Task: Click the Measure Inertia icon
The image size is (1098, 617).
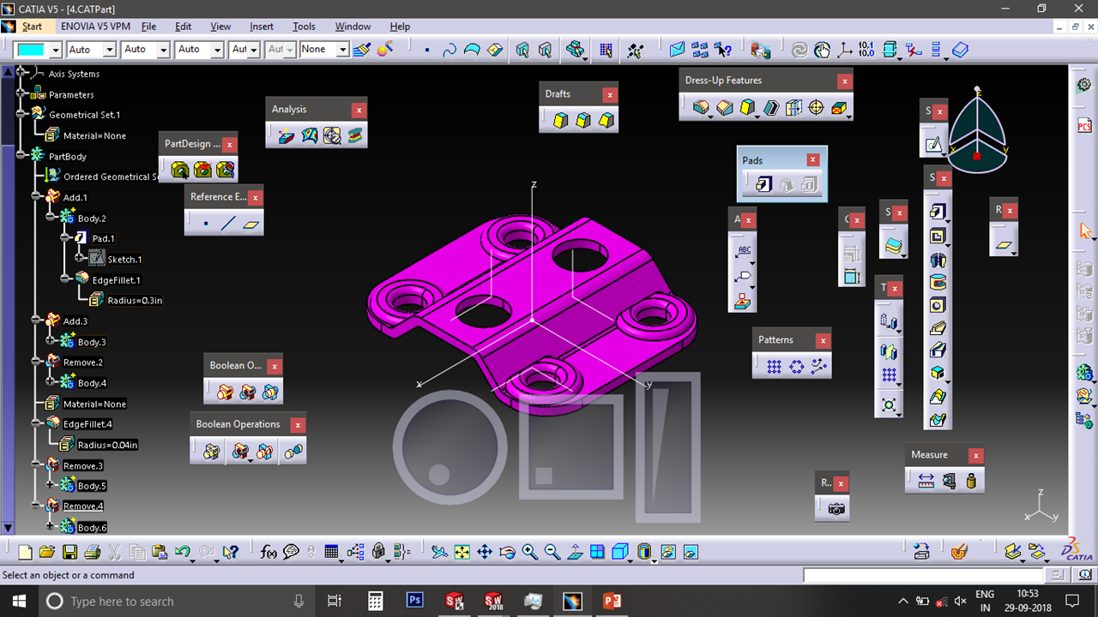Action: pyautogui.click(x=971, y=482)
